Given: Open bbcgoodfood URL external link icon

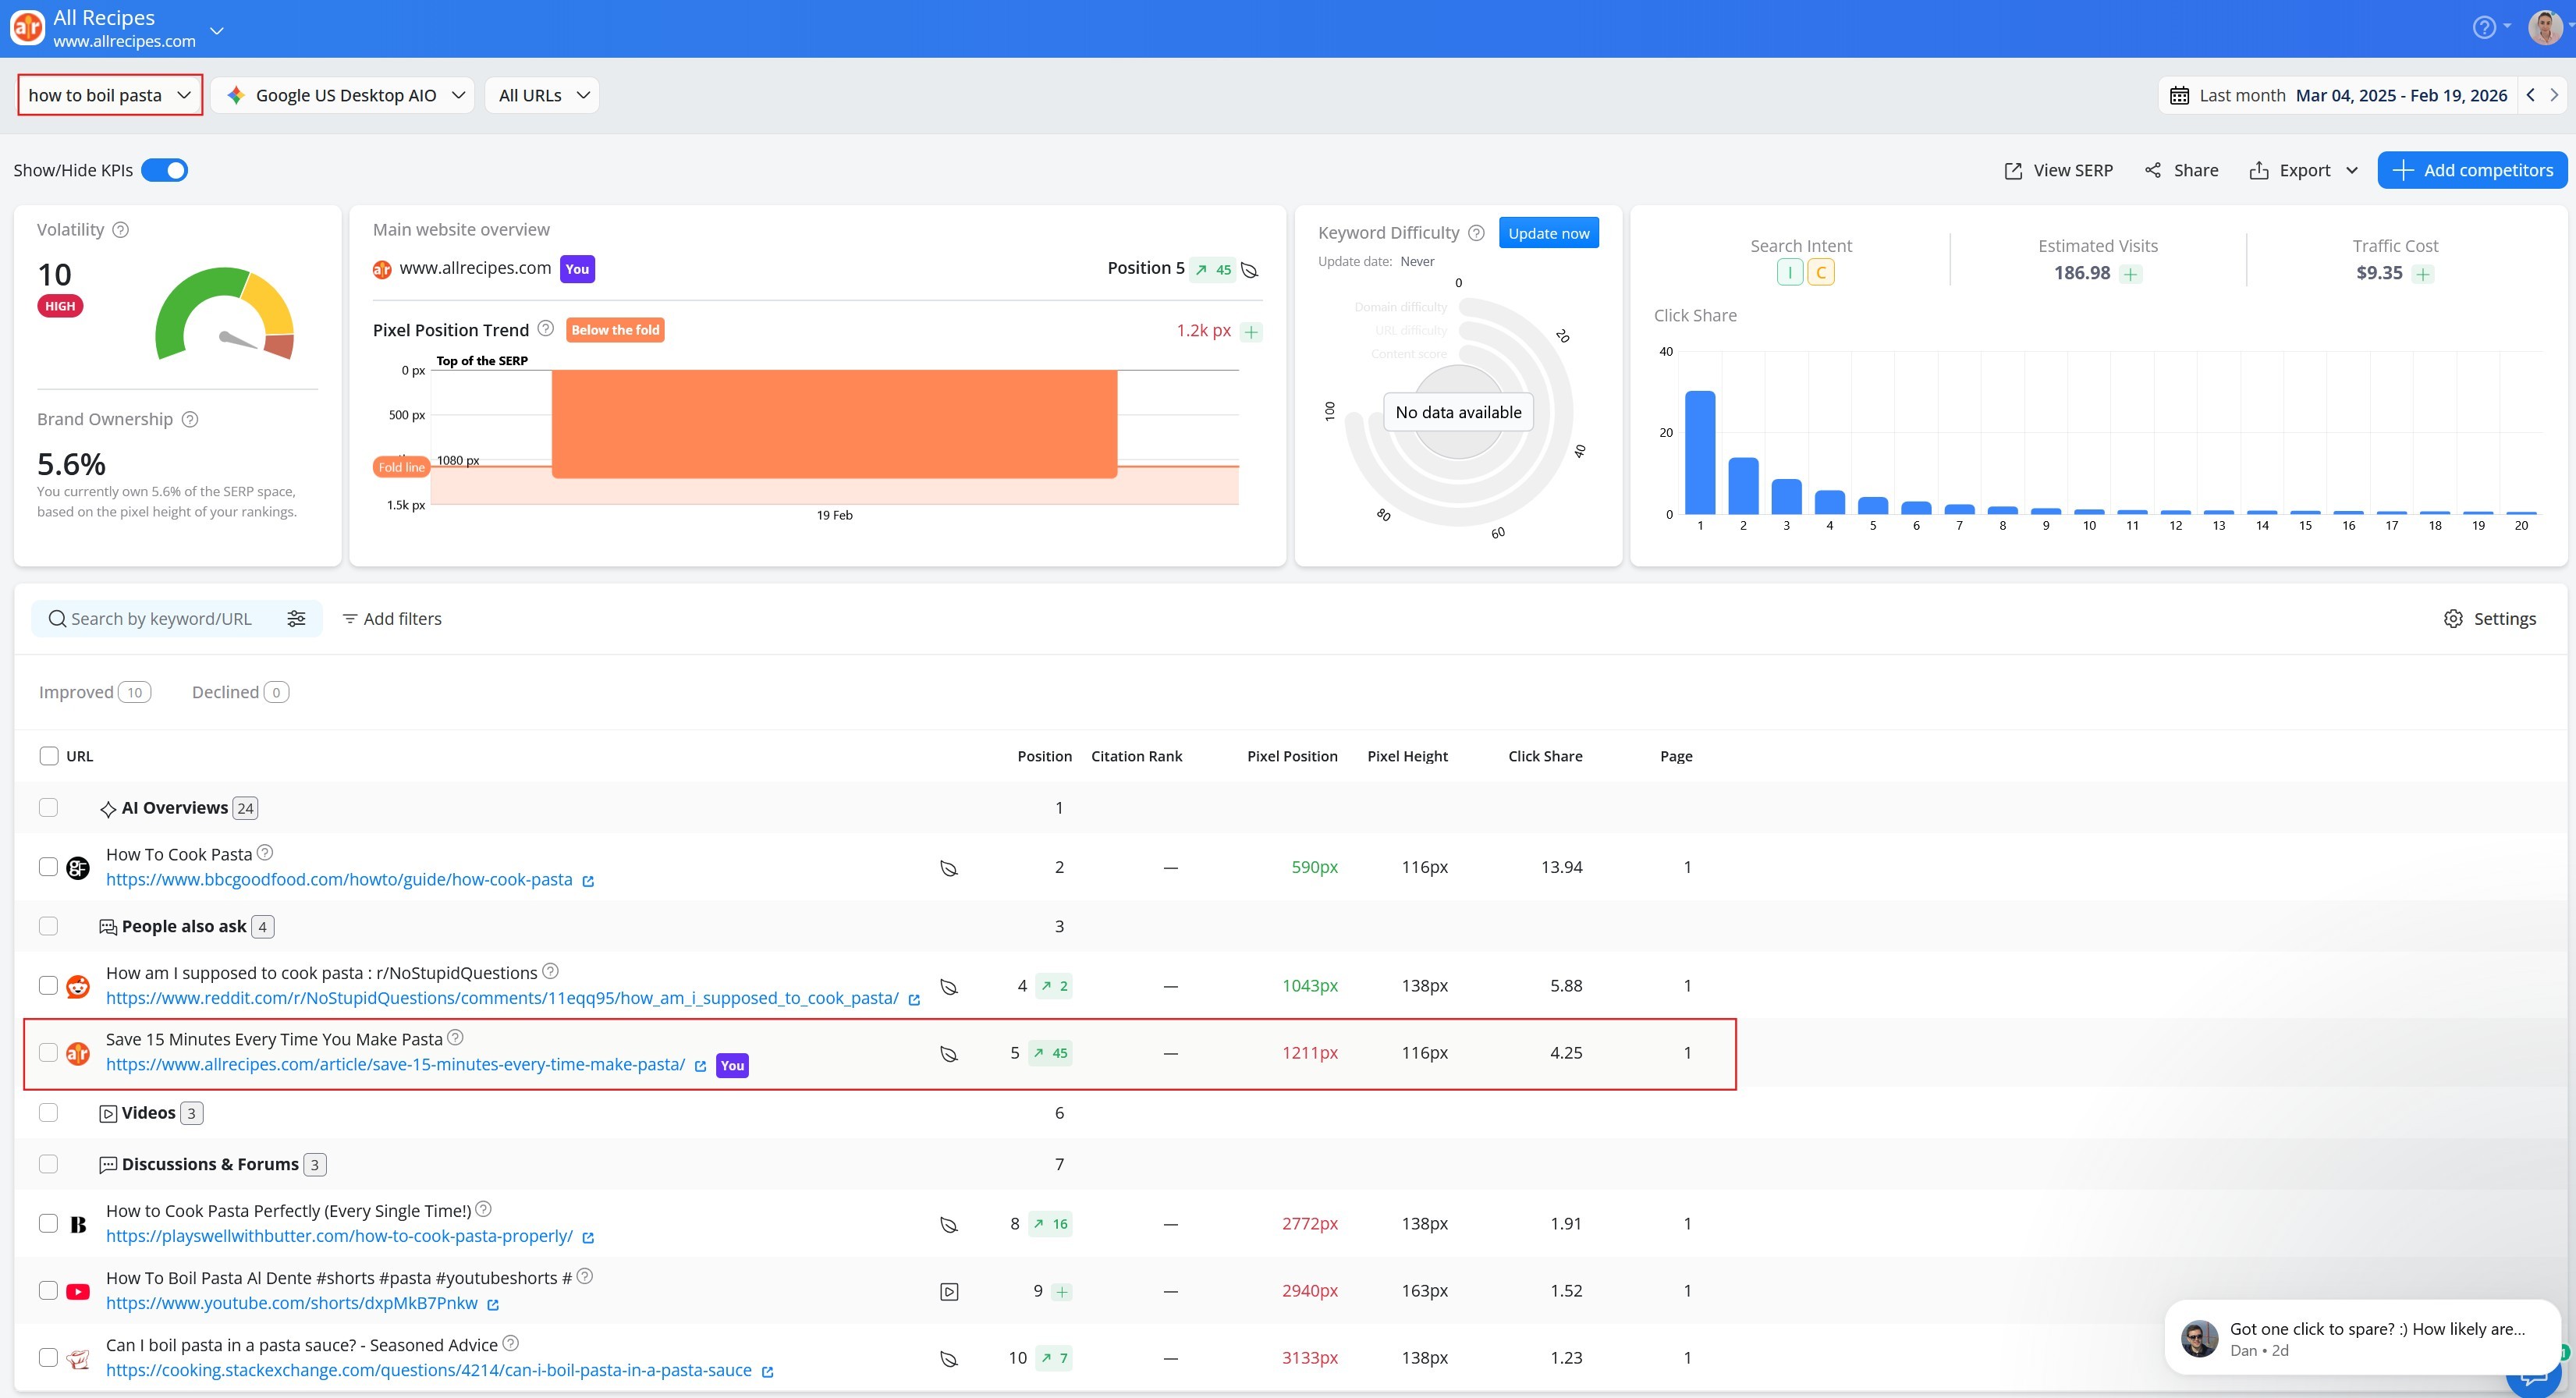Looking at the screenshot, I should click(x=588, y=881).
